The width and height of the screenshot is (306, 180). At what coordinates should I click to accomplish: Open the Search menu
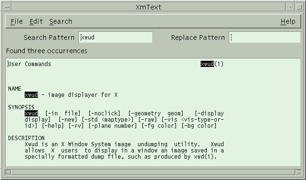[x=61, y=21]
